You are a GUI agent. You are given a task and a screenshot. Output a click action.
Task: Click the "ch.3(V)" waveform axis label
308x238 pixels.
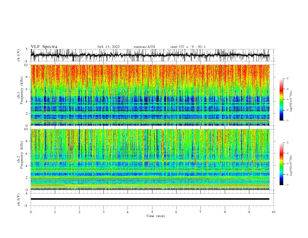tap(19, 199)
